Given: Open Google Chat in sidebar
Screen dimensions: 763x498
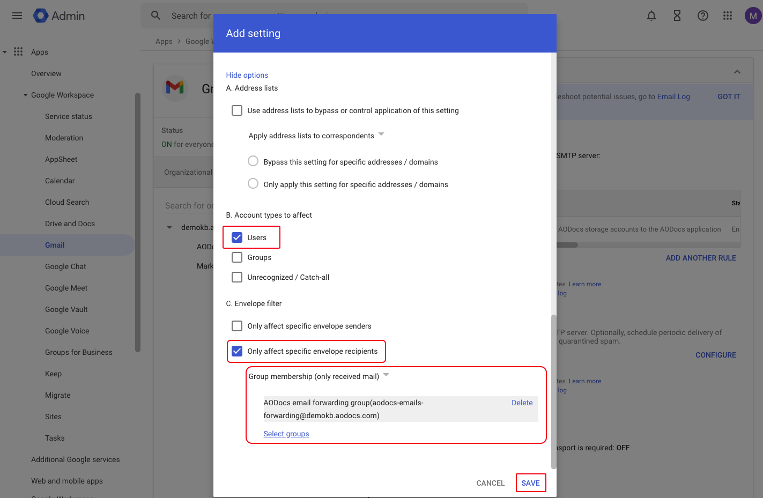Looking at the screenshot, I should 65,266.
